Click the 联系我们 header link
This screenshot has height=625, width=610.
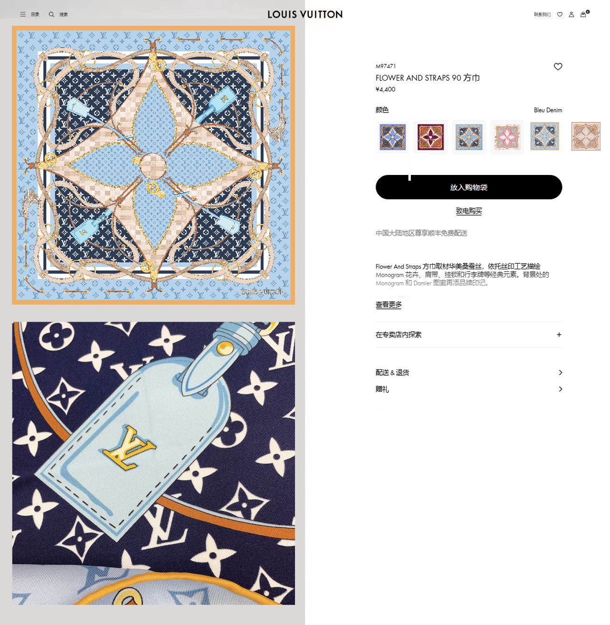coord(542,14)
